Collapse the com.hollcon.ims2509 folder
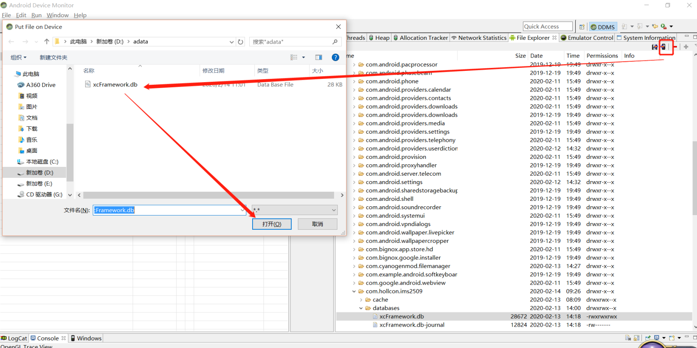The image size is (697, 348). [354, 291]
